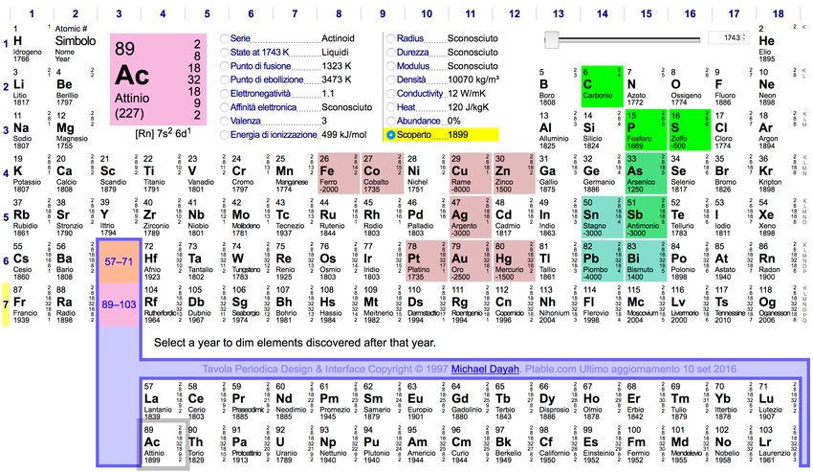Select the Conductivity radio button

click(x=391, y=94)
